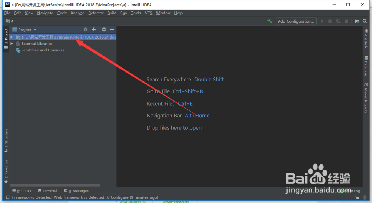The width and height of the screenshot is (372, 203).
Task: Open the Database side panel
Action: click(366, 66)
